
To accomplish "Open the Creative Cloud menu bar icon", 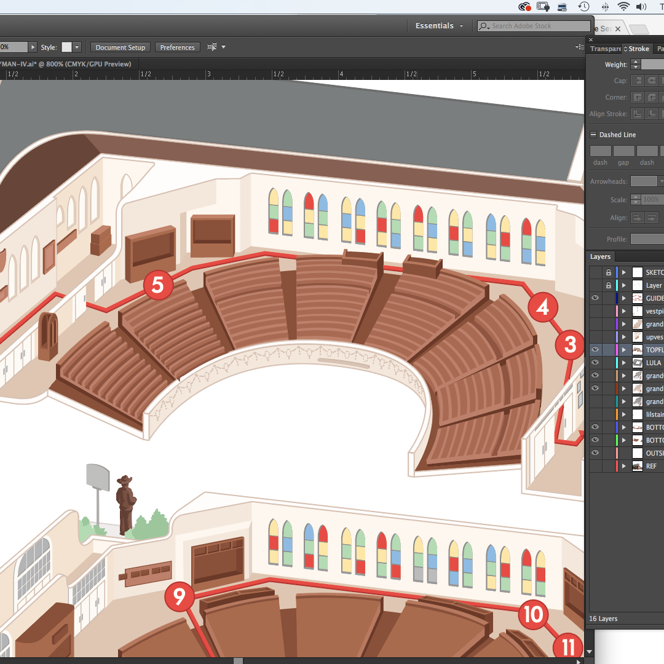I will coord(524,6).
